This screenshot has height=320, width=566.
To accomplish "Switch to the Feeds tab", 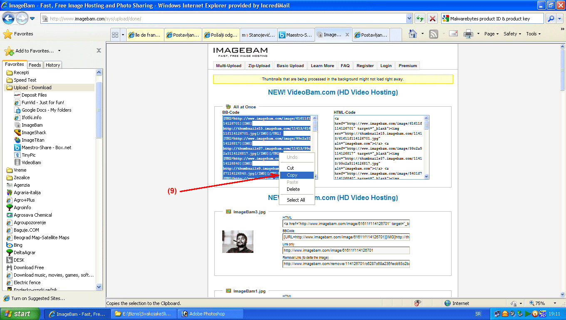I will [x=35, y=65].
